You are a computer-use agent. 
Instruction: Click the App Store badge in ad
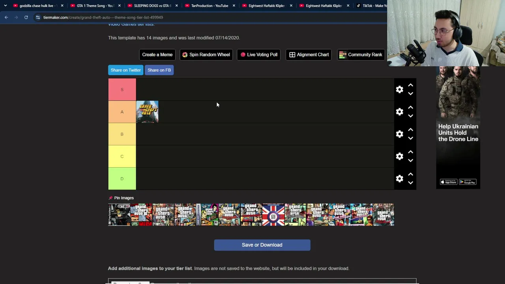pos(449,182)
